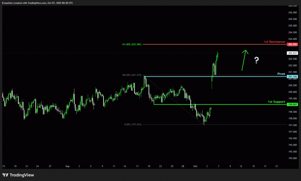301x181 pixels.
Task: Click the green upward arrow
Action: pyautogui.click(x=245, y=60)
